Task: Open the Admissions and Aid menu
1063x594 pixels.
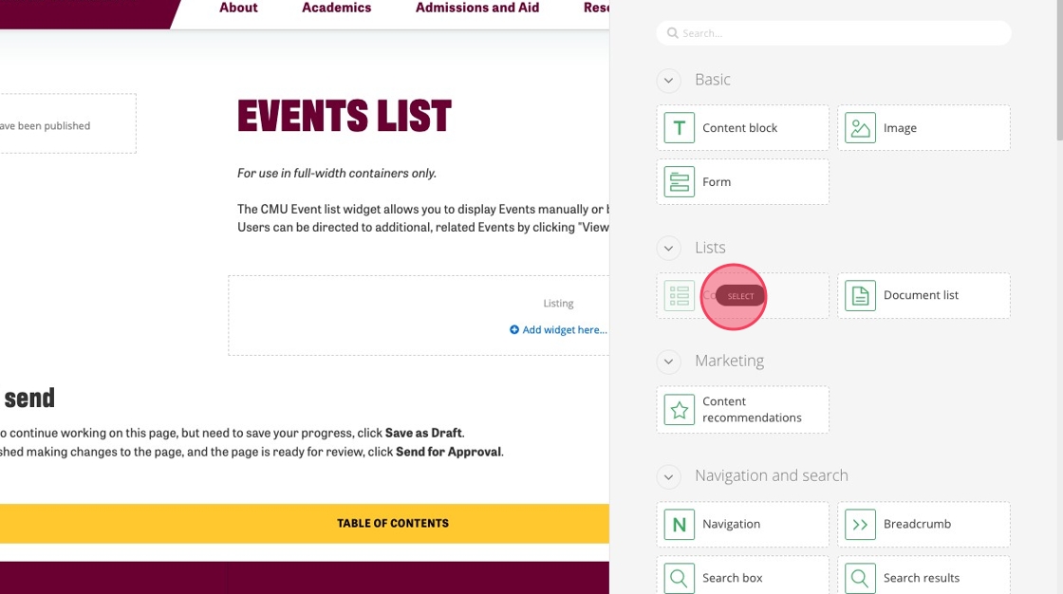Action: point(477,8)
